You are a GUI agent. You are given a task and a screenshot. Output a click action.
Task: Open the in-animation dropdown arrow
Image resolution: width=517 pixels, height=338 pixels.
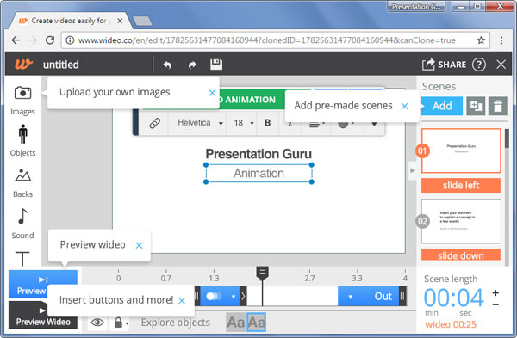pyautogui.click(x=234, y=297)
